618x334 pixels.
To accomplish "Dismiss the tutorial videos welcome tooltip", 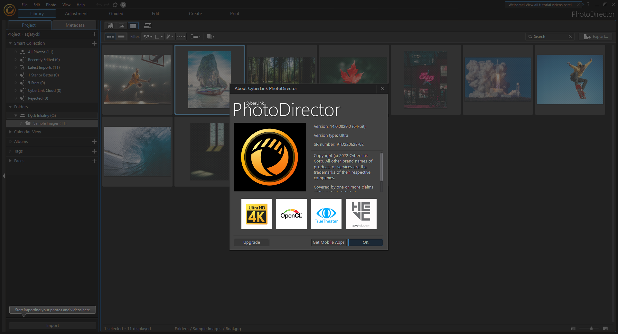I will pyautogui.click(x=578, y=5).
